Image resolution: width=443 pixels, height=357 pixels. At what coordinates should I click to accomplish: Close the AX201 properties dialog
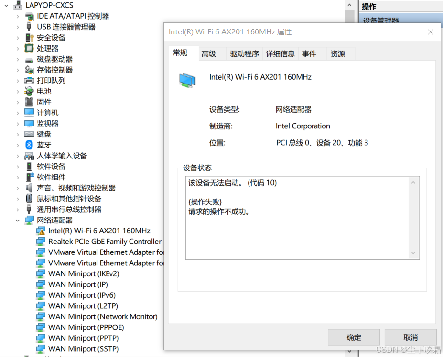pyautogui.click(x=430, y=32)
